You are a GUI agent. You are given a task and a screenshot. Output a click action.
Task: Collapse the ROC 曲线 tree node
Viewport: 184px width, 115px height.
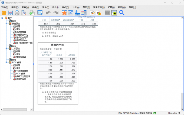6,62
